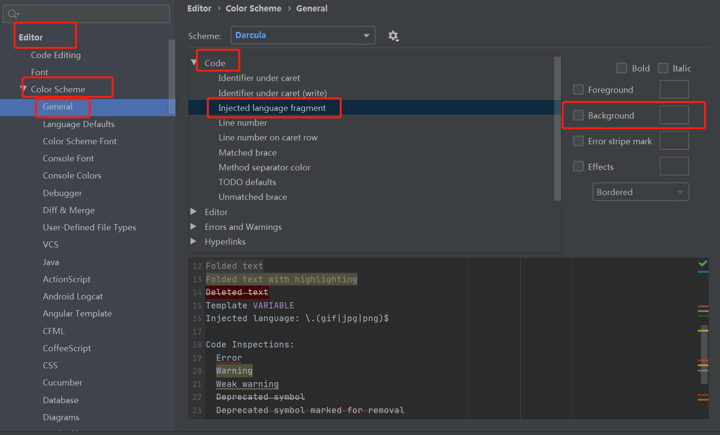Open the Bordered effects dropdown

(640, 192)
